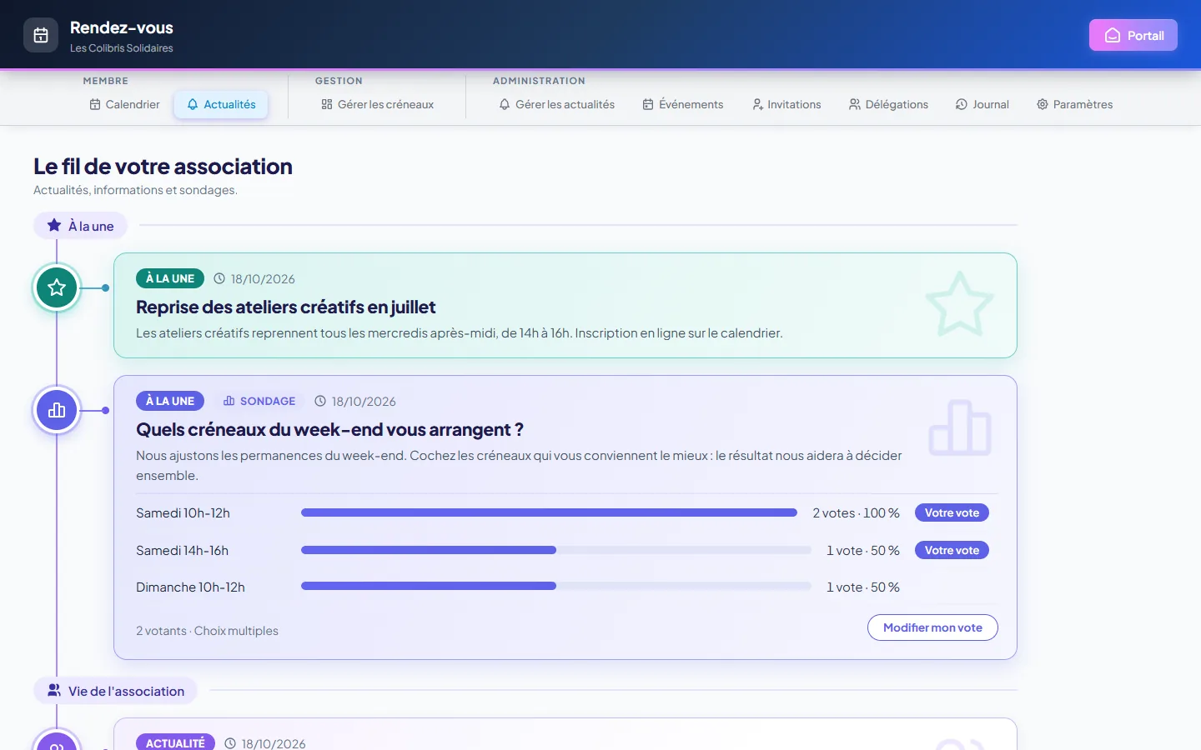This screenshot has width=1201, height=750.
Task: Open the Calendrier tab
Action: pos(124,104)
